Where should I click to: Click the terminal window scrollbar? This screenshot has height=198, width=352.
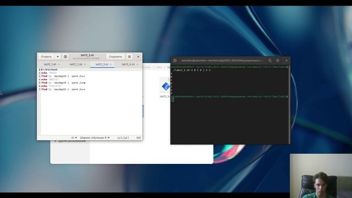coord(289,105)
